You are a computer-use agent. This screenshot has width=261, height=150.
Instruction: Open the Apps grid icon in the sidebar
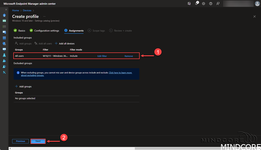pyautogui.click(x=4, y=38)
